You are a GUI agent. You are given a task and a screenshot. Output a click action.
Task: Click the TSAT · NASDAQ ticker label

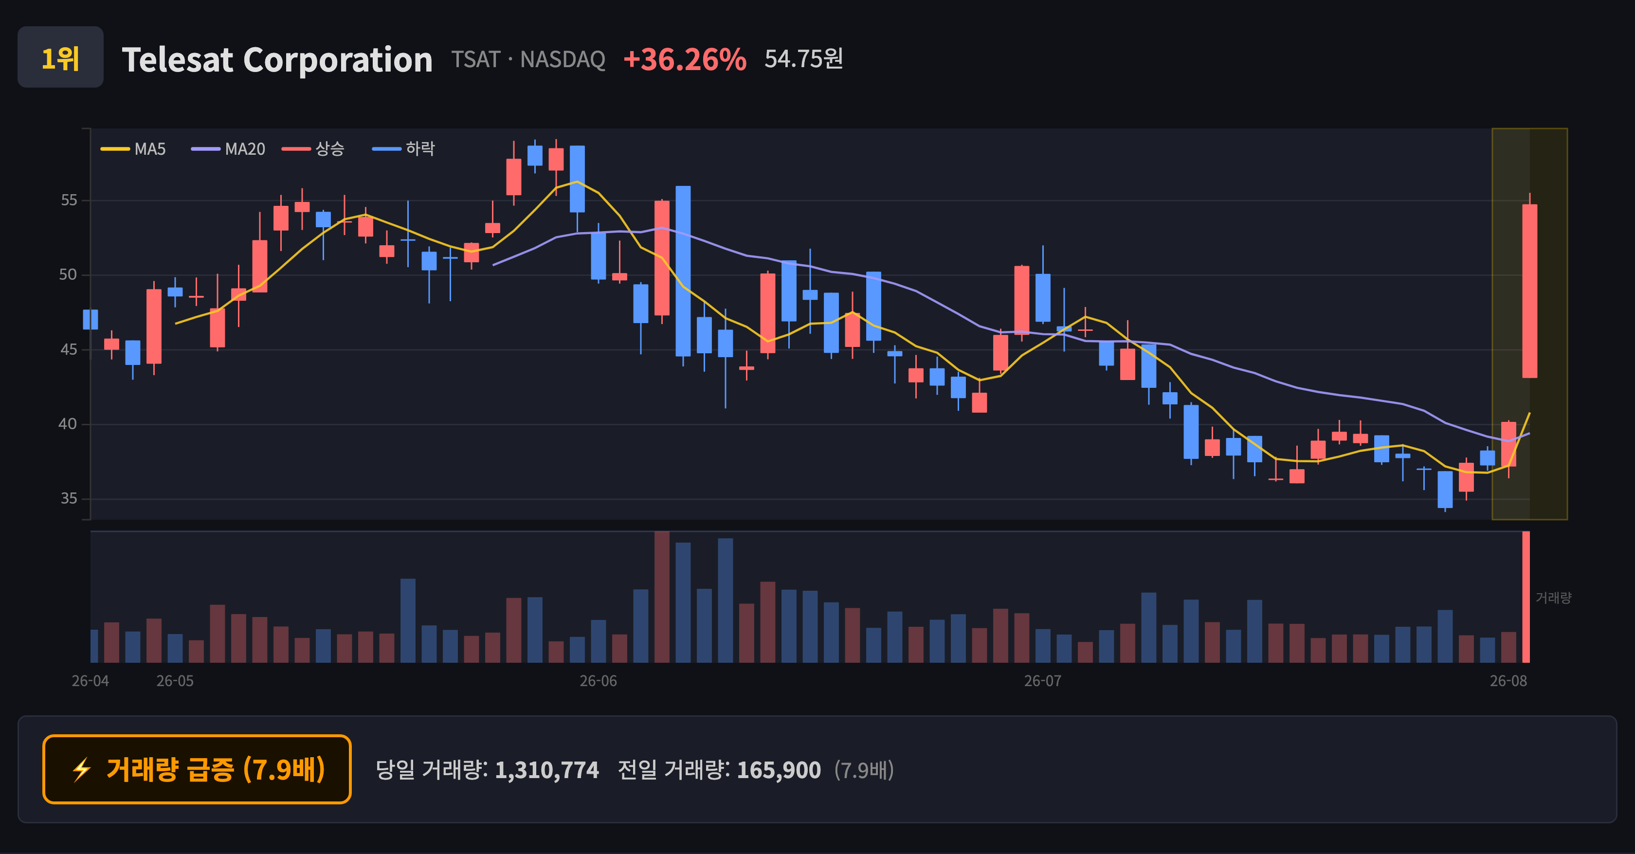point(528,59)
